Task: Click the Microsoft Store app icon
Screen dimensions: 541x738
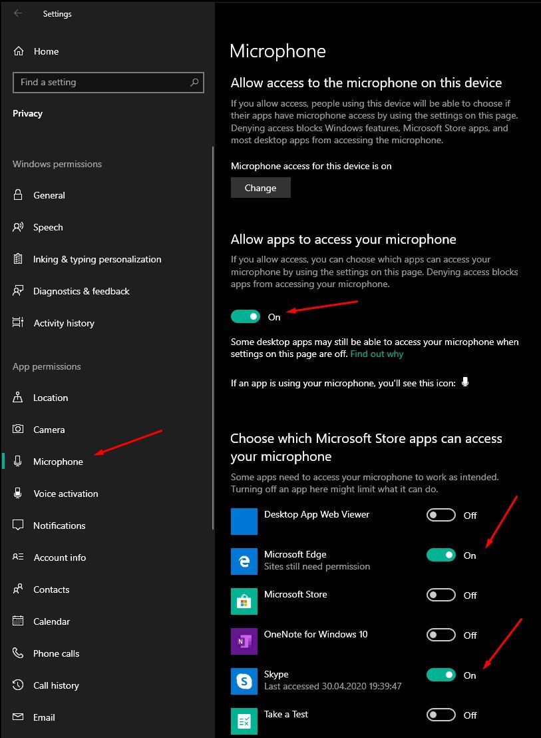Action: click(244, 601)
